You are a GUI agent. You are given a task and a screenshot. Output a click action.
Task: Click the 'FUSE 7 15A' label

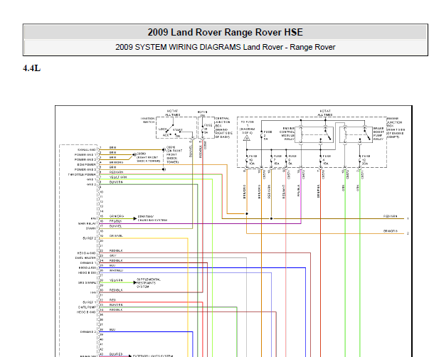tap(277, 160)
